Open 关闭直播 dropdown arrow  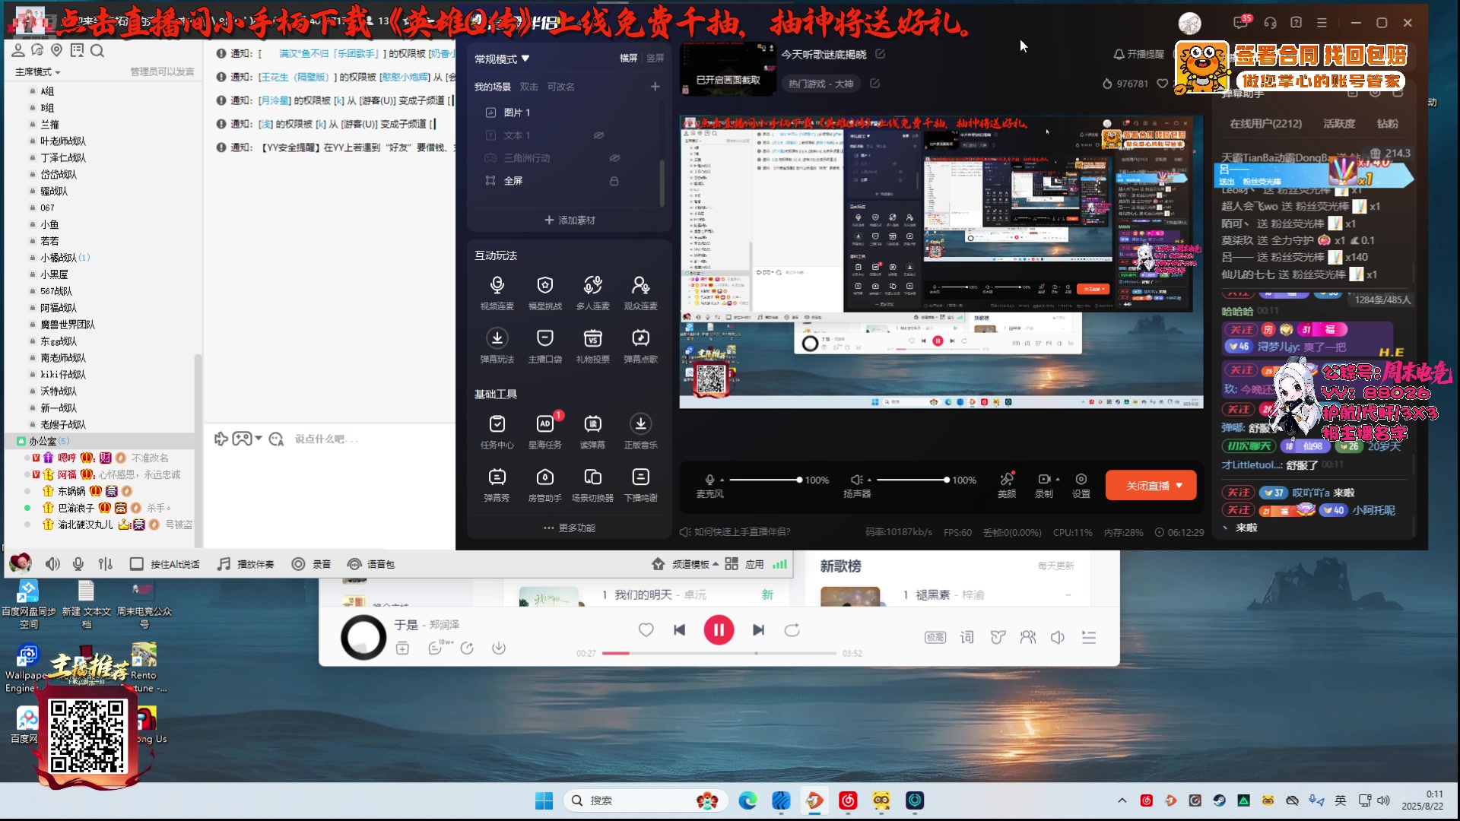tap(1179, 486)
